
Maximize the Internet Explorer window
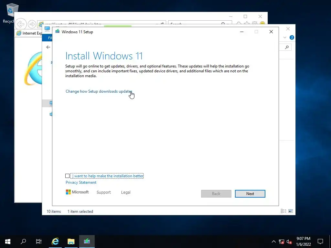tap(245, 16)
